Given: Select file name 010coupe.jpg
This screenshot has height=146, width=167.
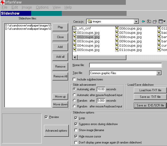Looking at the screenshot, I should [130, 46].
